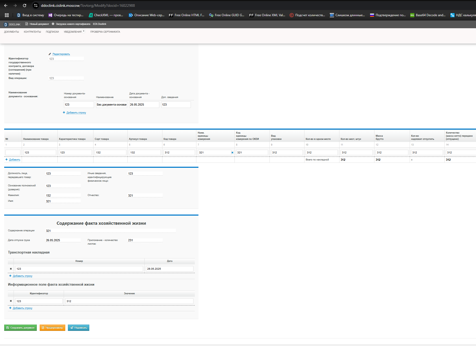The width and height of the screenshot is (476, 346).
Task: Open the 'Подсчет количеств...' bookmark
Action: click(x=307, y=15)
